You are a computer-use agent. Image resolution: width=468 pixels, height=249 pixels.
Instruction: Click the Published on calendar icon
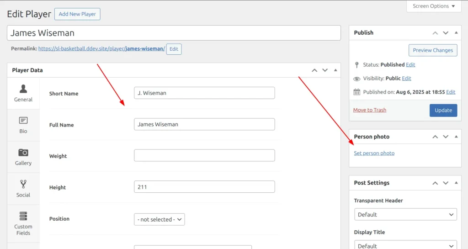pos(356,92)
